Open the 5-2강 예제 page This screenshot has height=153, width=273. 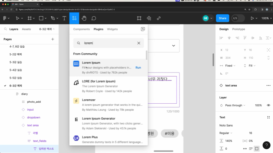point(16,54)
